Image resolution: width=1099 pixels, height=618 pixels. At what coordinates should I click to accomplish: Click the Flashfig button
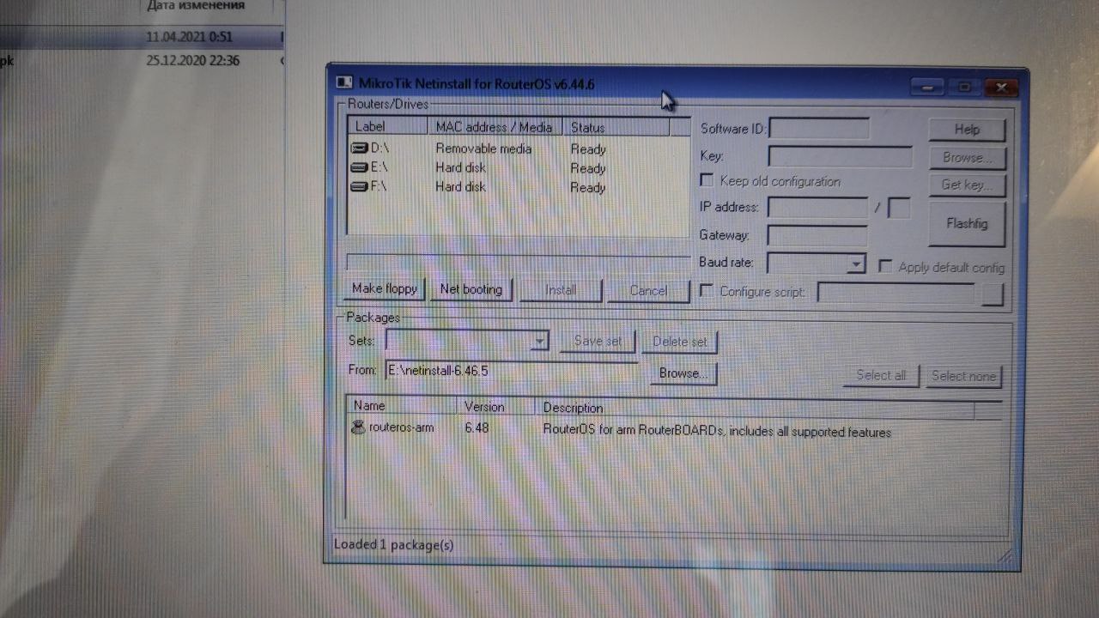(x=967, y=223)
